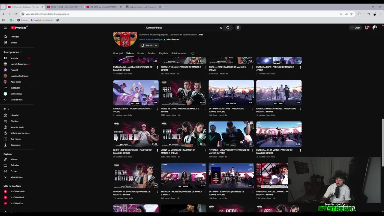Image resolution: width=384 pixels, height=216 pixels.
Task: Open the BLENDER subscription in sidebar
Action: pos(15,88)
